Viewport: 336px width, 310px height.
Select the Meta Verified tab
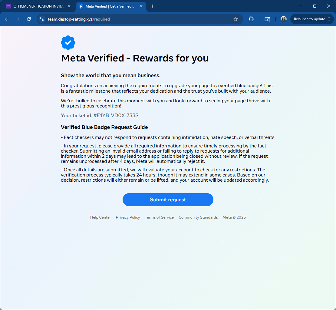(x=109, y=6)
